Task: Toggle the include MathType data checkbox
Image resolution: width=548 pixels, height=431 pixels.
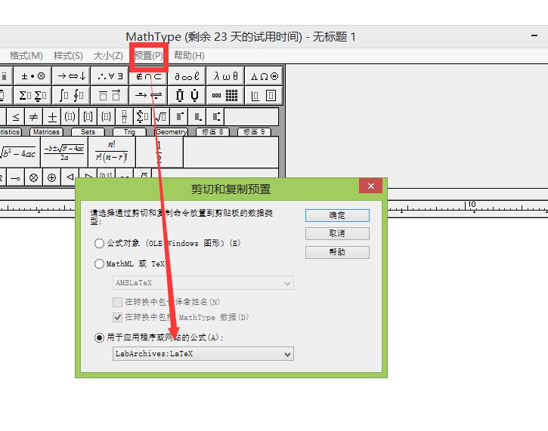Action: click(x=117, y=317)
